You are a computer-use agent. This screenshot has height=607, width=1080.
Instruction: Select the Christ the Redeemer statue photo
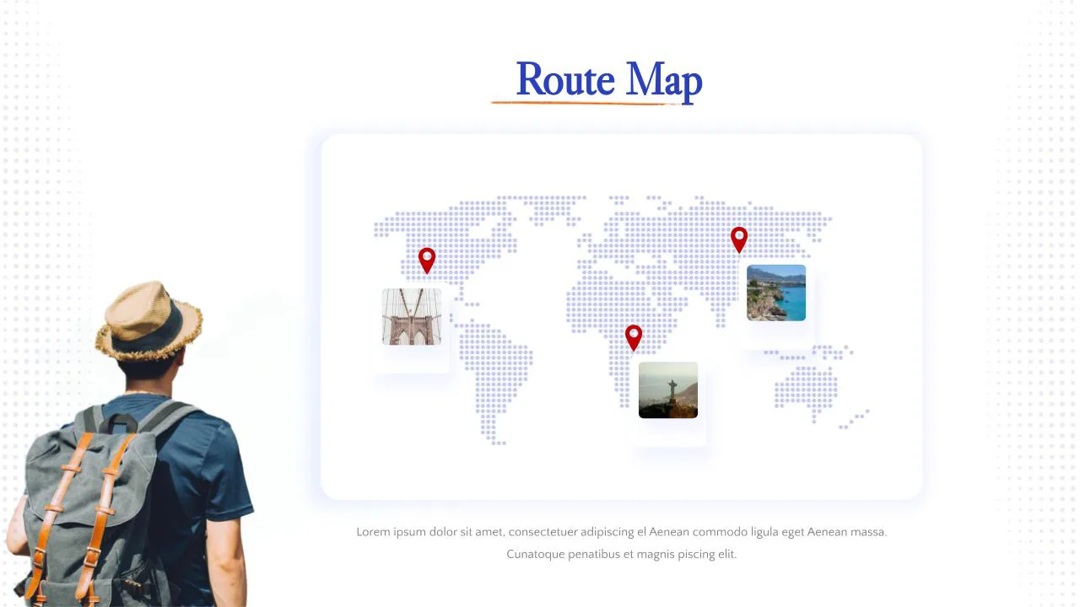668,390
